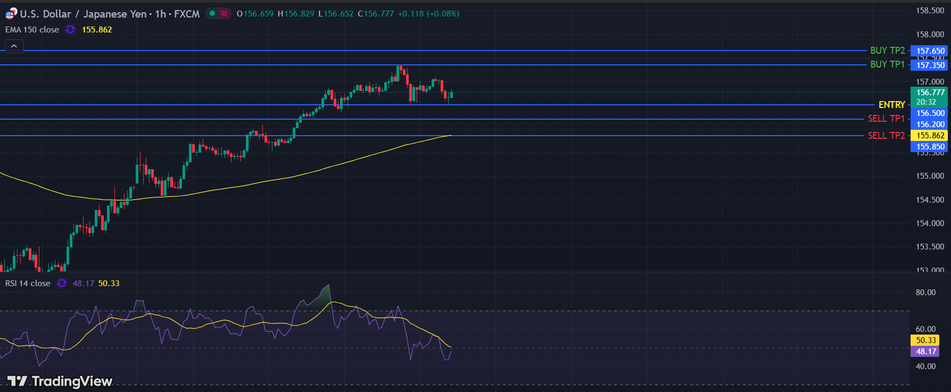Click the purple refresh icon beside RSI 14
Image resolution: width=951 pixels, height=392 pixels.
[62, 283]
